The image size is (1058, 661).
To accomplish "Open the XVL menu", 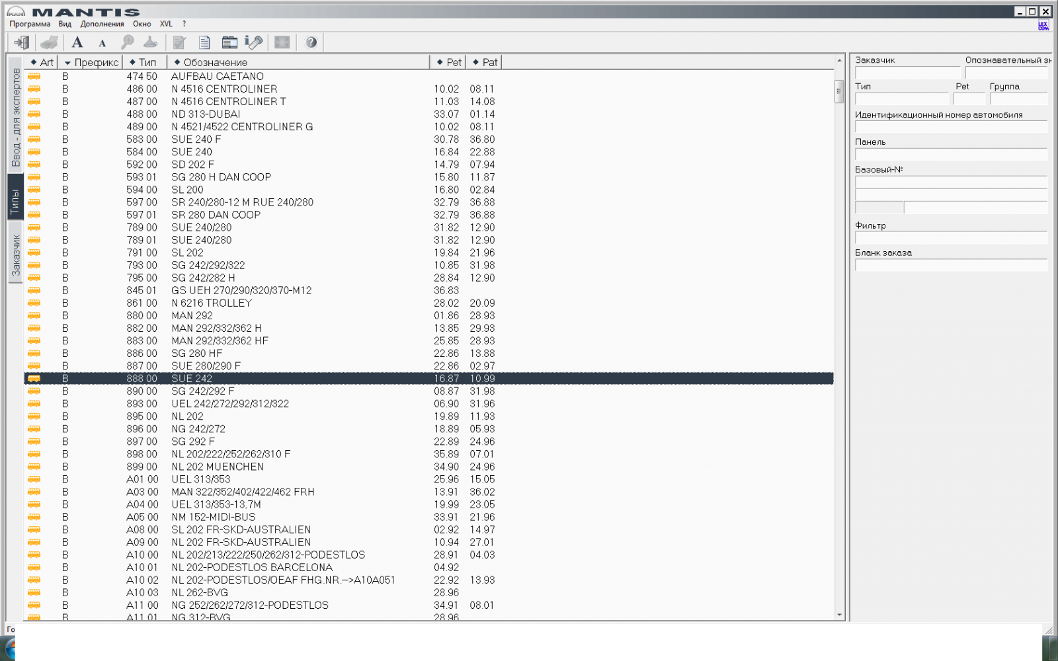I will click(x=166, y=24).
